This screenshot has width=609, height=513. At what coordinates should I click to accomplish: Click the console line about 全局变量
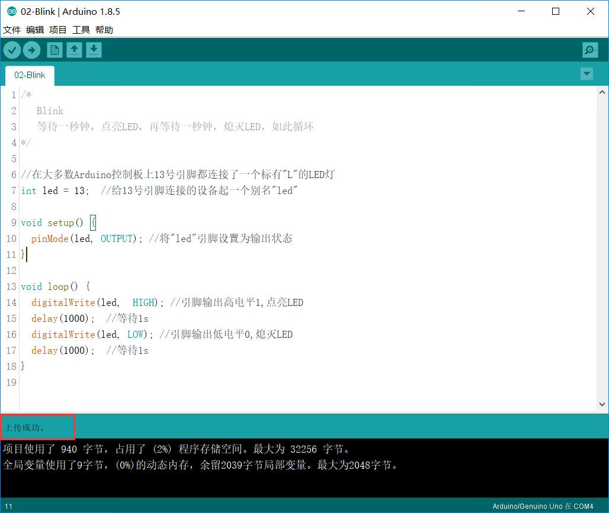pos(201,465)
